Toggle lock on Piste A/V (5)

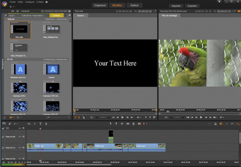point(3,158)
